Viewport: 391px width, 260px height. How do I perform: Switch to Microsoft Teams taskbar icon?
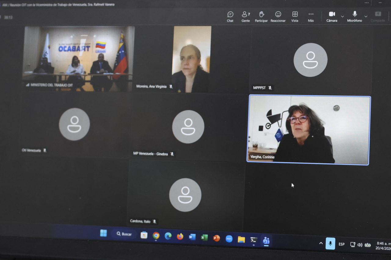[x=266, y=241]
